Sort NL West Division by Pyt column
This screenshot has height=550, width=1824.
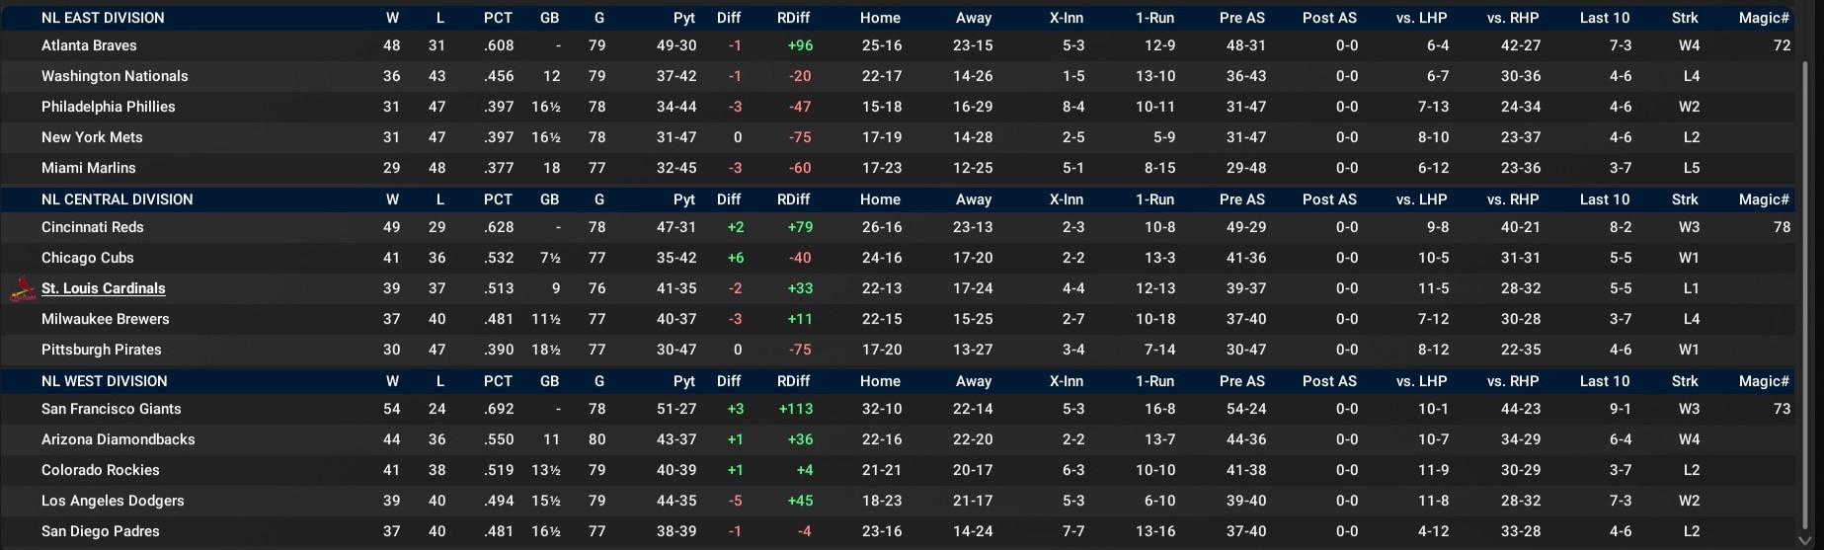tap(684, 381)
